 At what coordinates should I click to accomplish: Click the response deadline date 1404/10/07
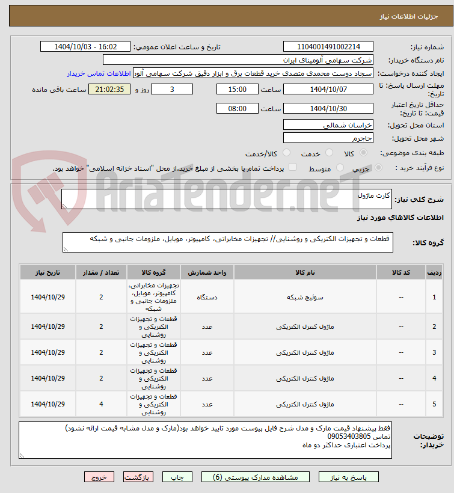[328, 90]
